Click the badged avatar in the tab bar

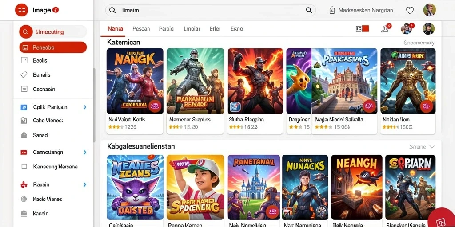coord(407,28)
